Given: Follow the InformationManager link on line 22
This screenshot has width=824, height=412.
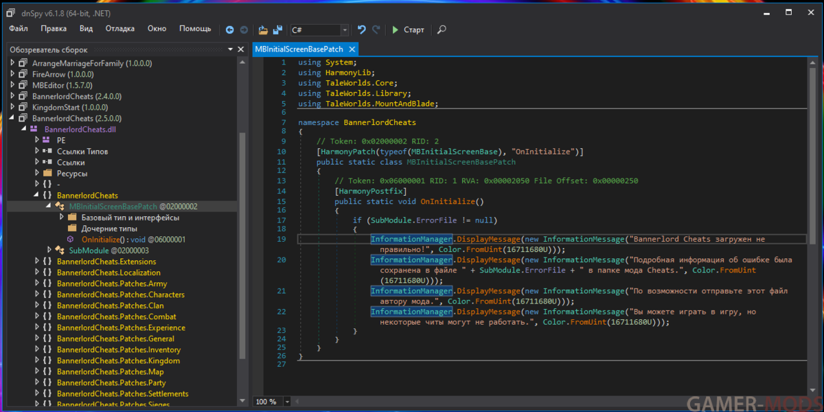Looking at the screenshot, I should point(411,312).
